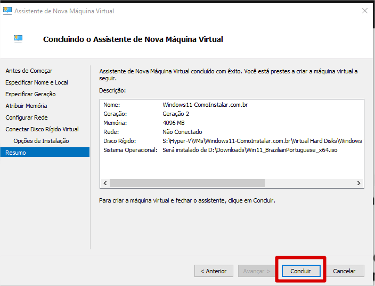375x286 pixels.
Task: Go back with the Anterior button
Action: coord(214,271)
